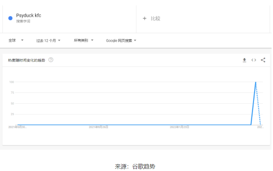273x171 pixels.
Task: Click the 热度随时间变化的趋势 chart title
Action: click(x=27, y=60)
